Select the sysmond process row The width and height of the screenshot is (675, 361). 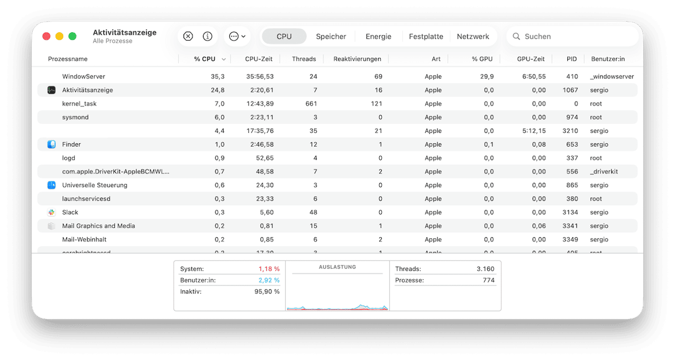click(x=337, y=117)
